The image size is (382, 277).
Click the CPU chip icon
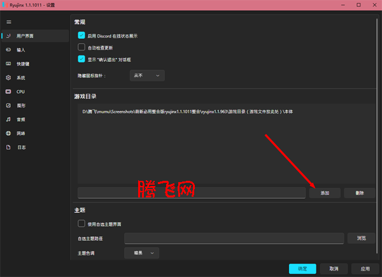point(8,92)
